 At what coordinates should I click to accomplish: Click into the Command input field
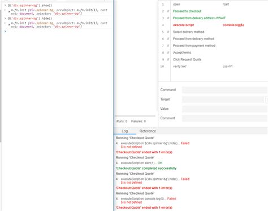[224, 90]
